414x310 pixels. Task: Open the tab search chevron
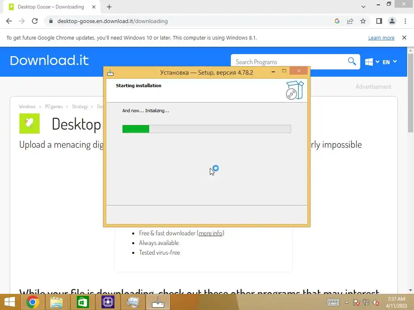pos(363,7)
